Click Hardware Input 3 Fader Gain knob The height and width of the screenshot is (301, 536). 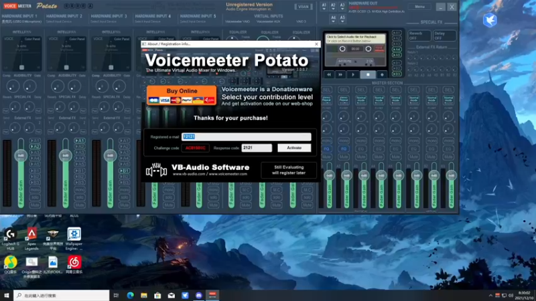coord(110,155)
